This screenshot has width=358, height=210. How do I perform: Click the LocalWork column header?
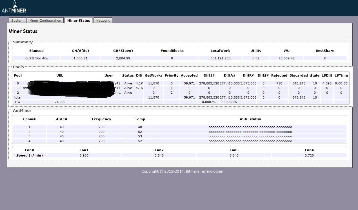[x=220, y=51]
